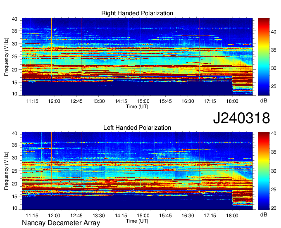Click the 18:00 time tick on Right Handed plot
Viewport: 281px width, 228px height.
232,101
